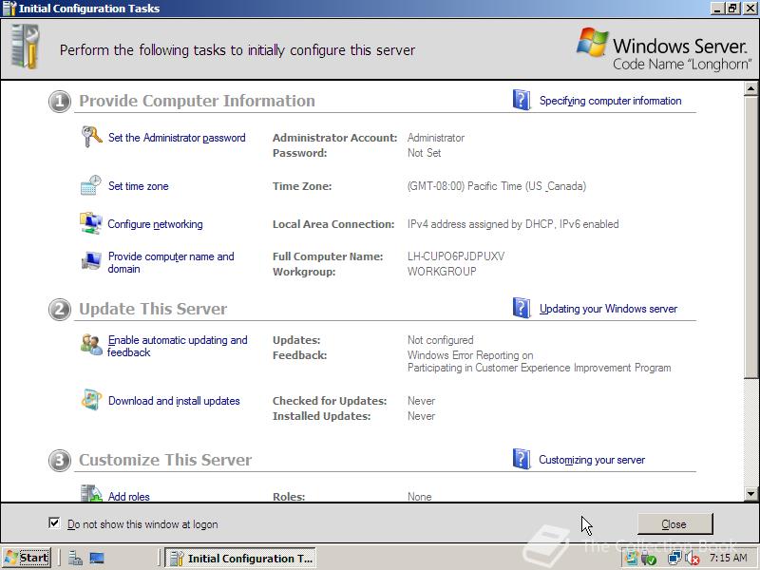Click the Add roles server icon

tap(91, 493)
